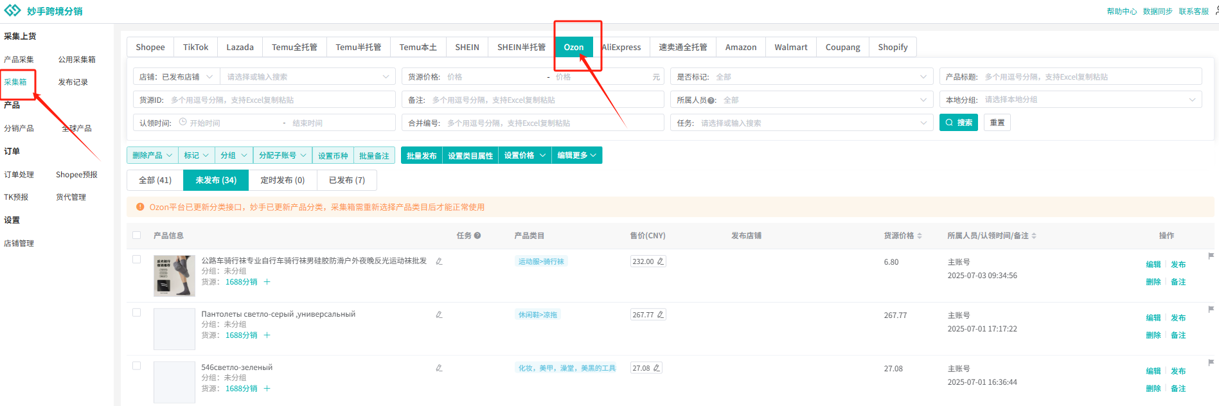
Task: Check the Пантолеты product row checkbox
Action: click(136, 313)
